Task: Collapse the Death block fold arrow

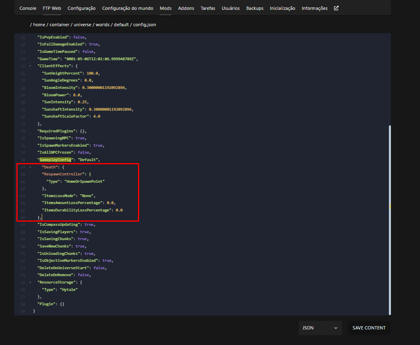Action: coord(30,167)
